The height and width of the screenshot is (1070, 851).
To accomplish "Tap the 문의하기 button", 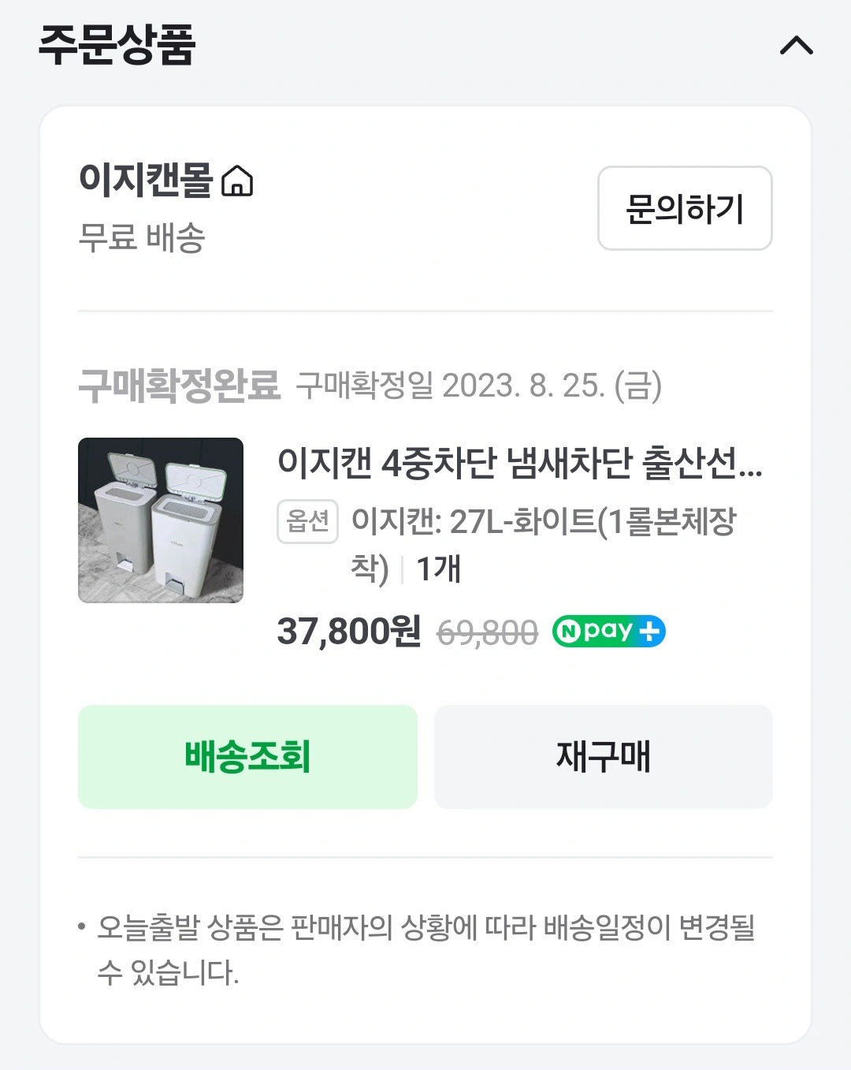I will click(x=685, y=208).
